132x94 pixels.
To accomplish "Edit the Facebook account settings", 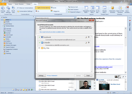I will (x=86, y=37).
